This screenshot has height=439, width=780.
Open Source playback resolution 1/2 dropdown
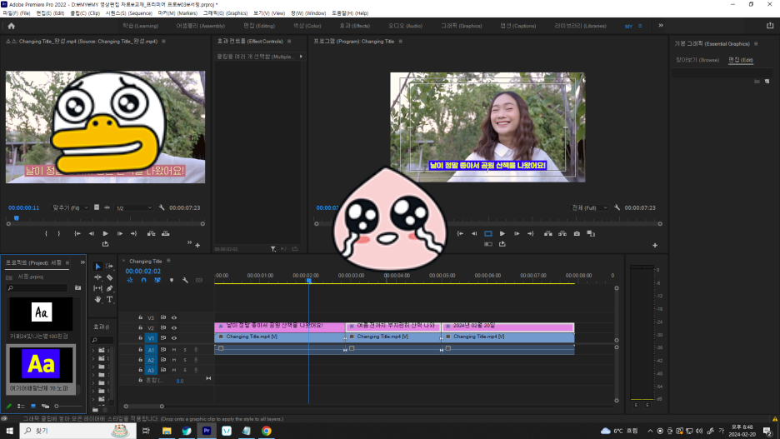pos(133,207)
